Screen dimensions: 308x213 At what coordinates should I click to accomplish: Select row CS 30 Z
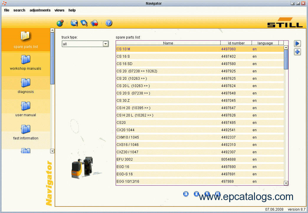pyautogui.click(x=200, y=101)
